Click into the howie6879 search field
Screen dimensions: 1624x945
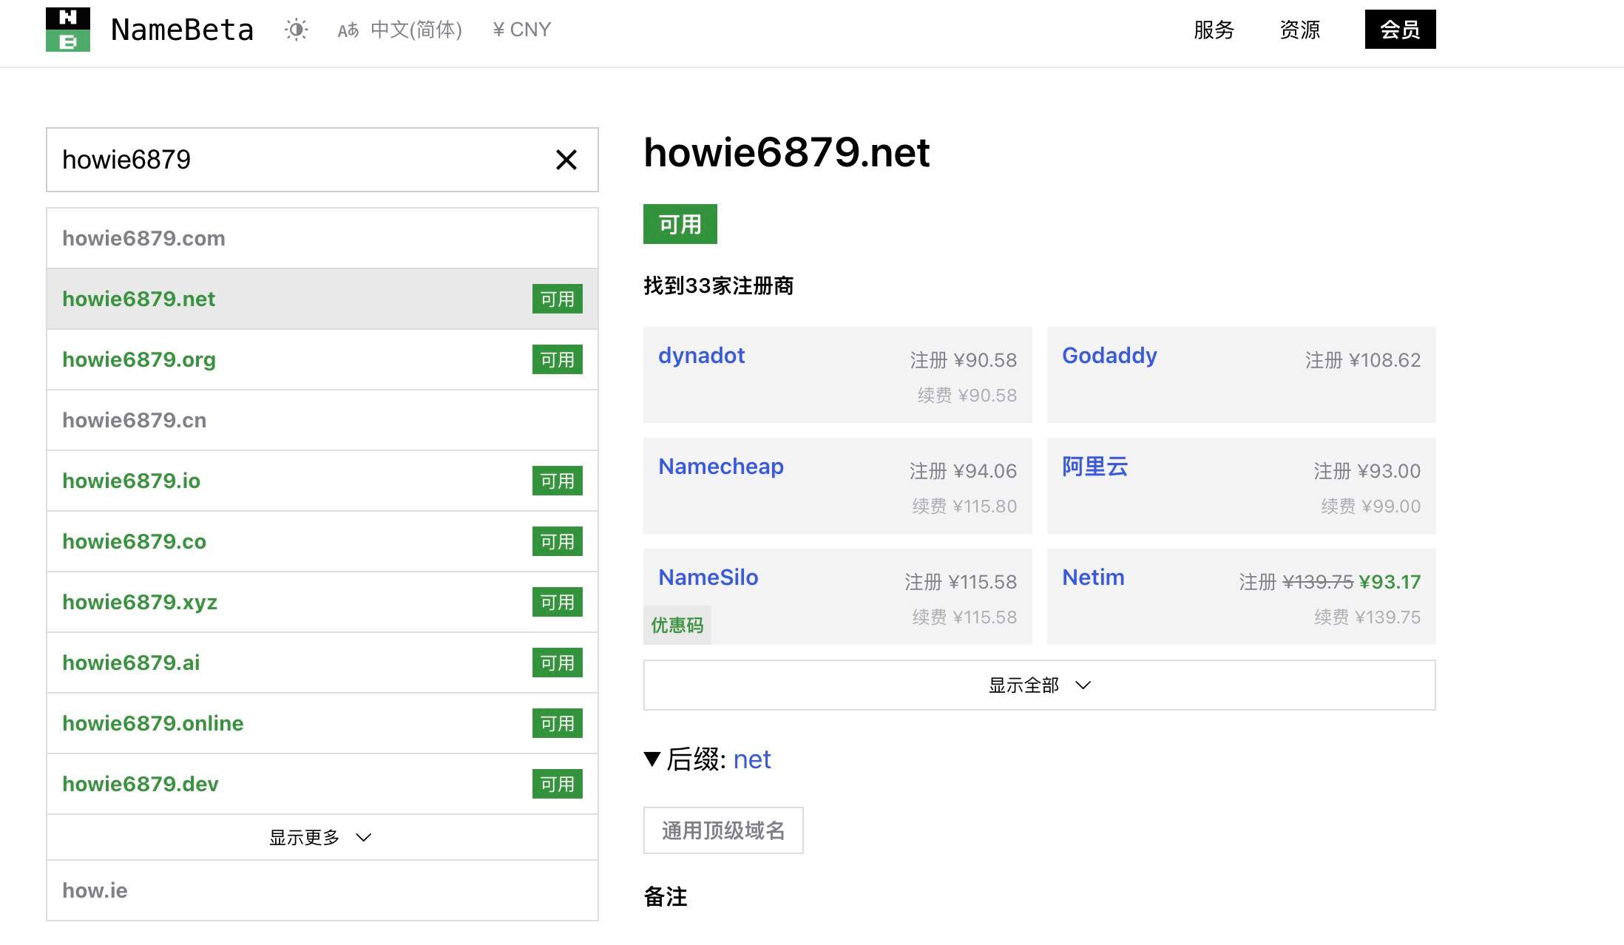(x=296, y=160)
